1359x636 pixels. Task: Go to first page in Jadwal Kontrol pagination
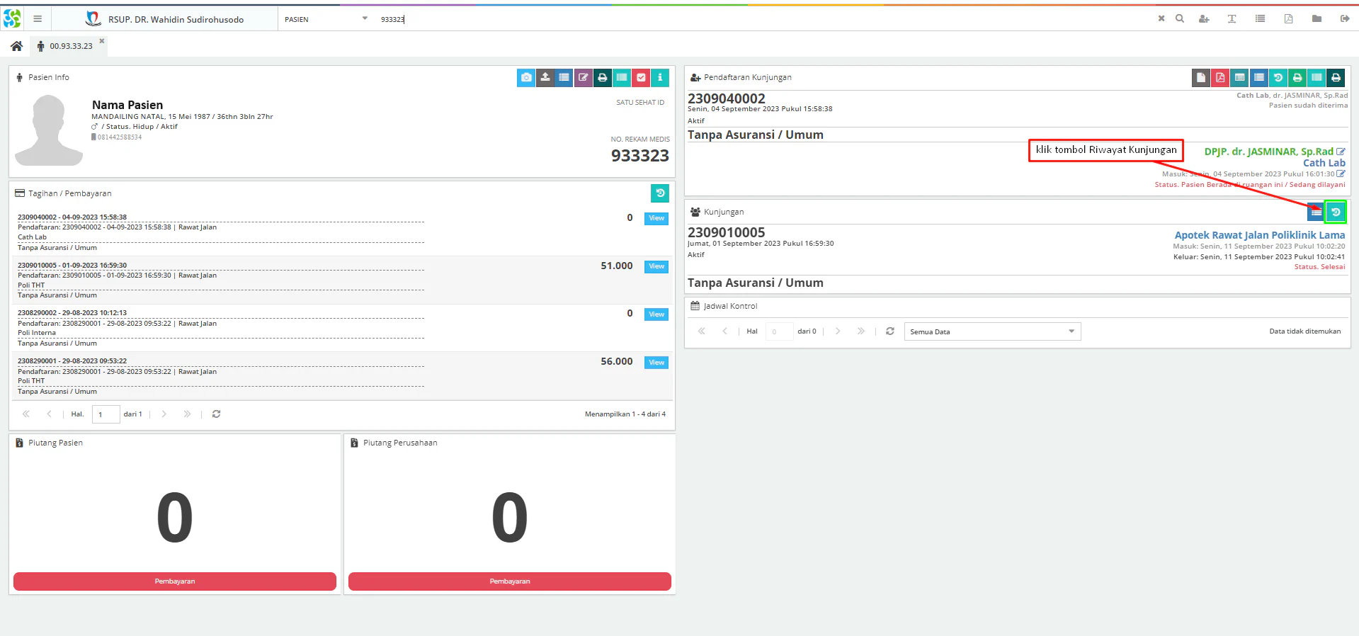pos(702,331)
